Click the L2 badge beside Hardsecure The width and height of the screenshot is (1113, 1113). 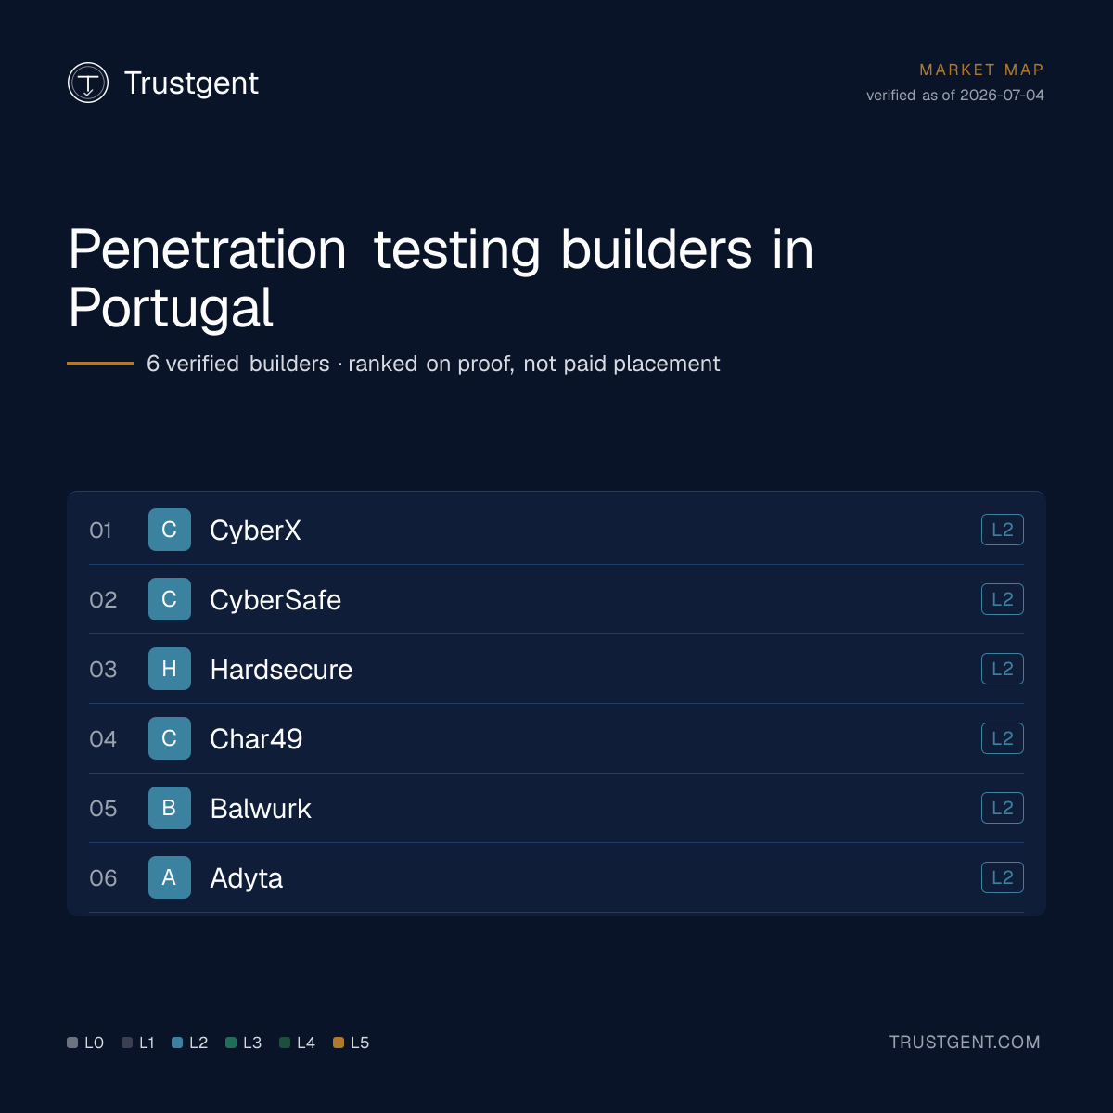click(1003, 669)
